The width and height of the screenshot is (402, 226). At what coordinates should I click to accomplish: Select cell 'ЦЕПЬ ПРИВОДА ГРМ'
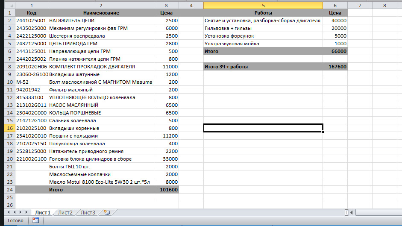click(101, 44)
